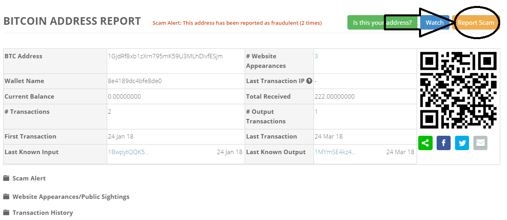
Task: Click the folder icon beside Scam Alert
Action: click(x=6, y=178)
